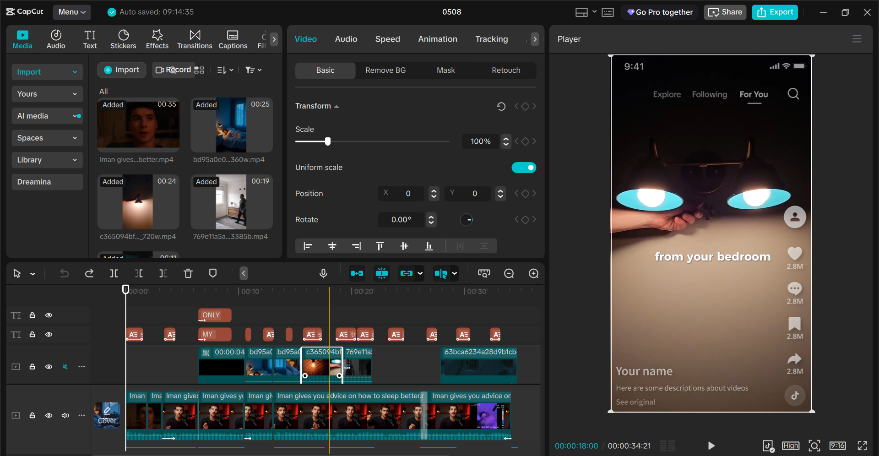
Task: Click the Scale slider handle
Action: pos(328,141)
